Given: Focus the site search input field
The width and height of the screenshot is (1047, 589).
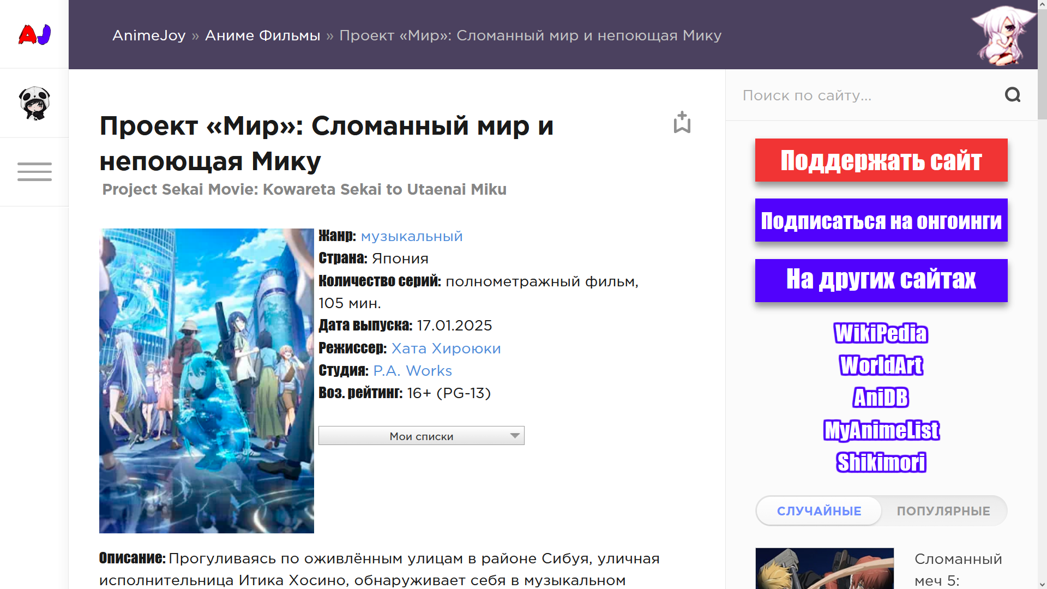Looking at the screenshot, I should [867, 95].
